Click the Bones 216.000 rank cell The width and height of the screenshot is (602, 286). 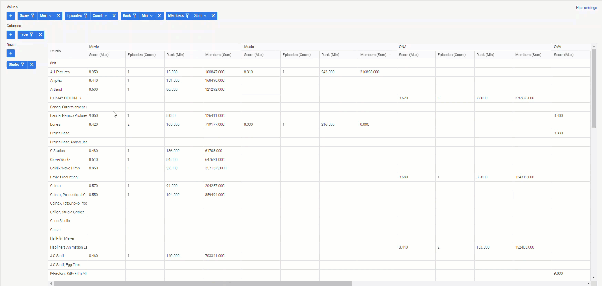(x=339, y=124)
